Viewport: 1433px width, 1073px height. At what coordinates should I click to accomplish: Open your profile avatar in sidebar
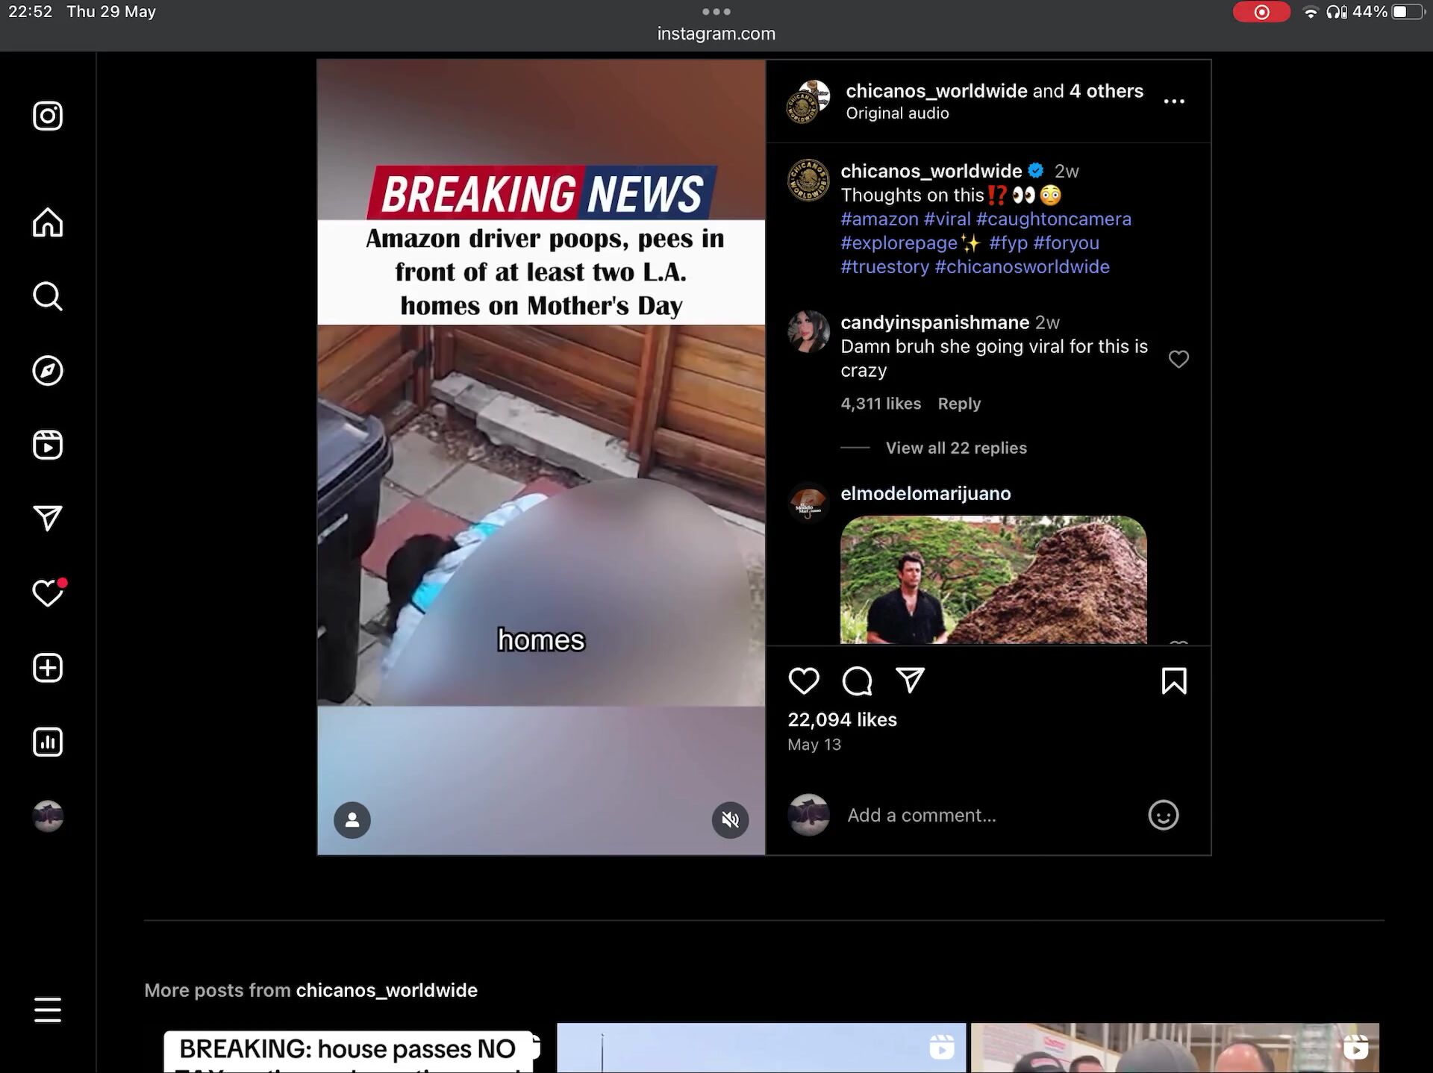pos(48,816)
